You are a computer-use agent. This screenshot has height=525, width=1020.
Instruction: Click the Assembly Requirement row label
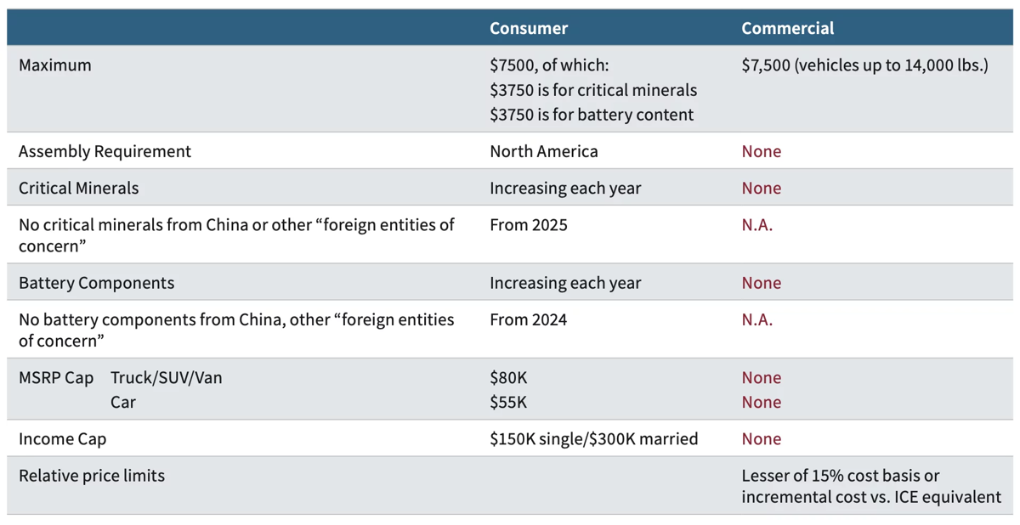click(105, 151)
